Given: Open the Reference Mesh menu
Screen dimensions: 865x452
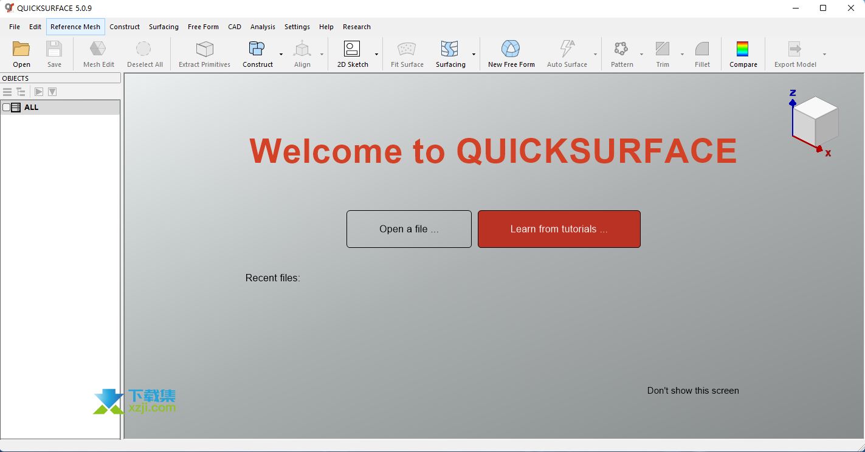Looking at the screenshot, I should coord(75,27).
